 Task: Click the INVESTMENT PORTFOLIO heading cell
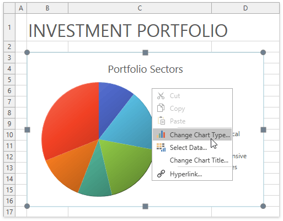pos(128,30)
